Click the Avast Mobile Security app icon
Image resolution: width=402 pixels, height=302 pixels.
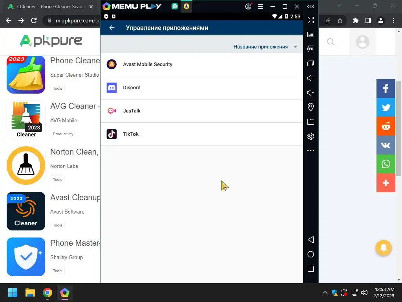111,64
